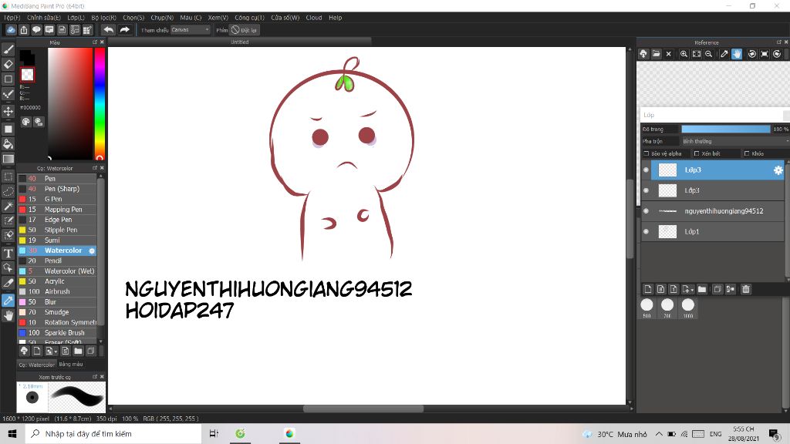This screenshot has height=444, width=790.
Task: Hide the Lớp1 layer
Action: 646,232
